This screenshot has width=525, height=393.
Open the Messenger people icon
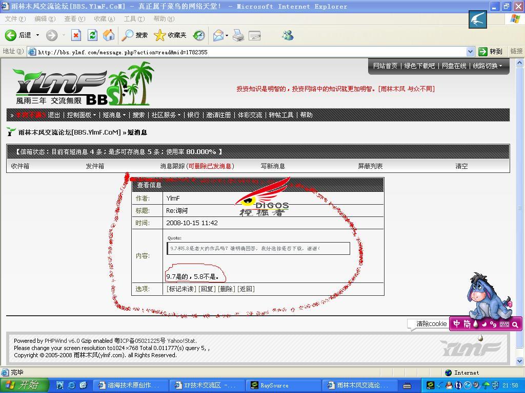click(288, 35)
